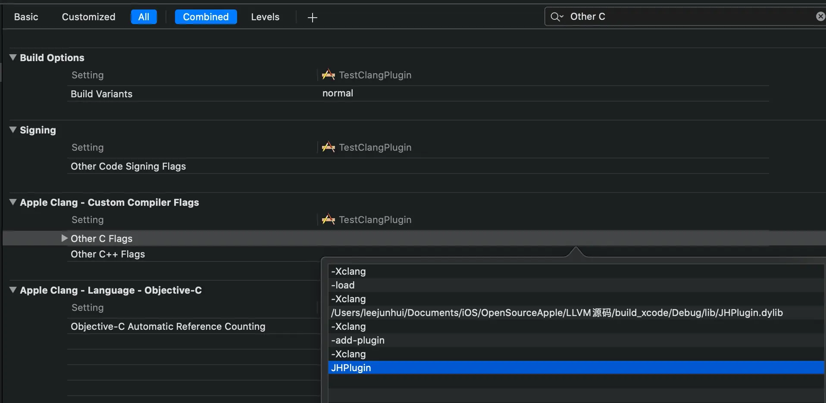826x403 pixels.
Task: Click the magnifier icon in the search field
Action: 557,17
